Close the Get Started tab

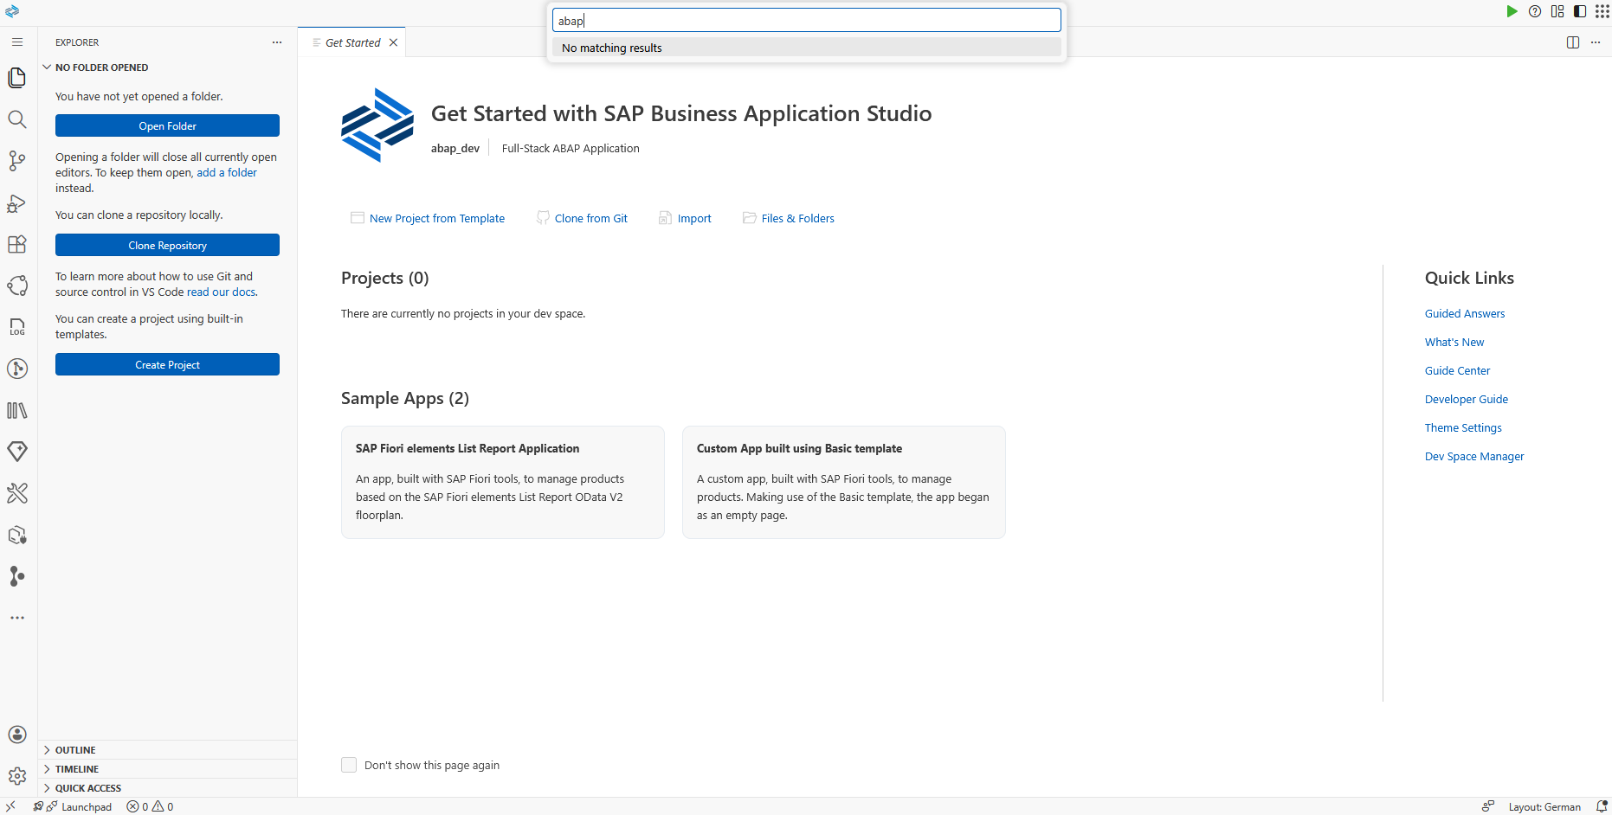[x=393, y=42]
